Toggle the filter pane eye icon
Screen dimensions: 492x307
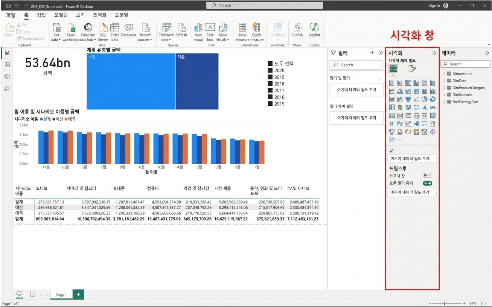point(372,53)
